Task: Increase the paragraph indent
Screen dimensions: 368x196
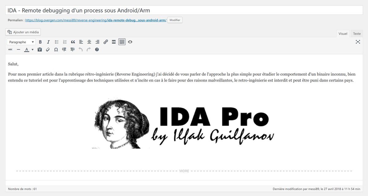Action: 72,49
